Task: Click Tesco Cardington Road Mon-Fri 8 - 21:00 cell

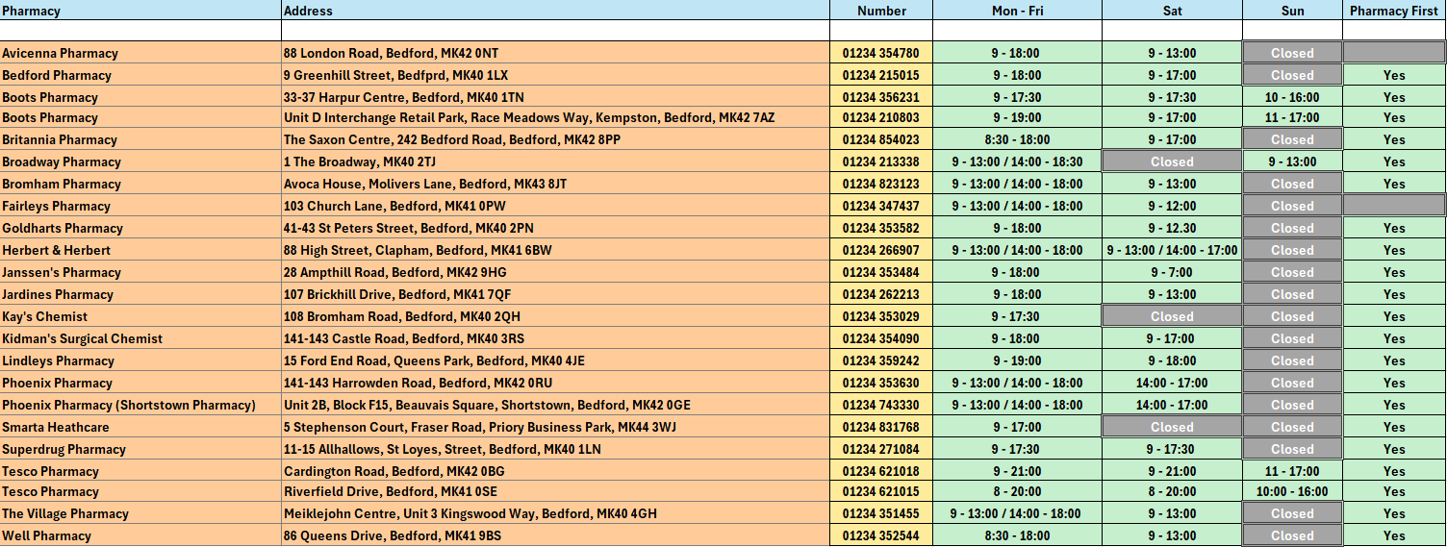Action: click(x=1017, y=471)
